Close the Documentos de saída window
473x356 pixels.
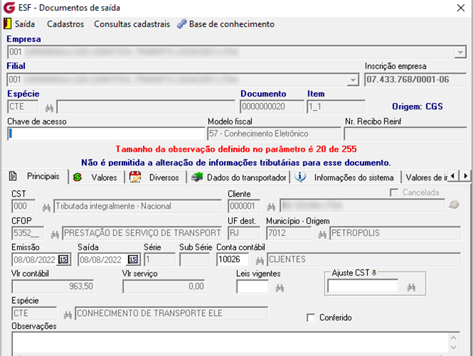[x=461, y=8]
